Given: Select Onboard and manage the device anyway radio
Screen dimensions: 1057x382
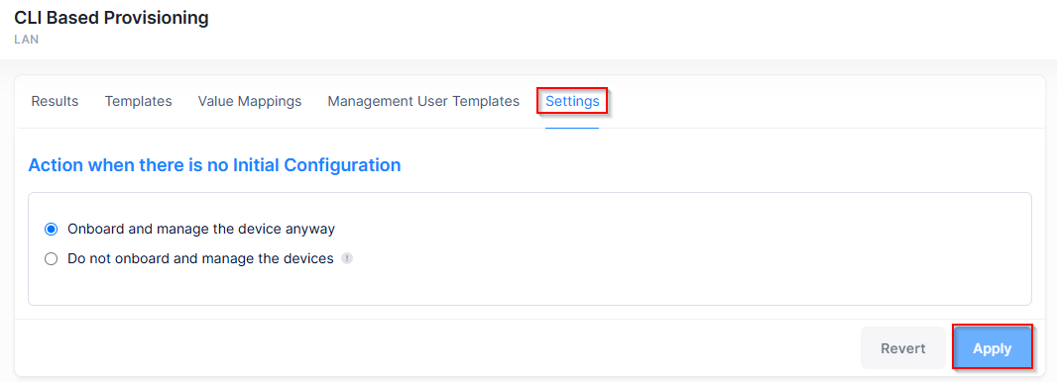Looking at the screenshot, I should coord(52,230).
